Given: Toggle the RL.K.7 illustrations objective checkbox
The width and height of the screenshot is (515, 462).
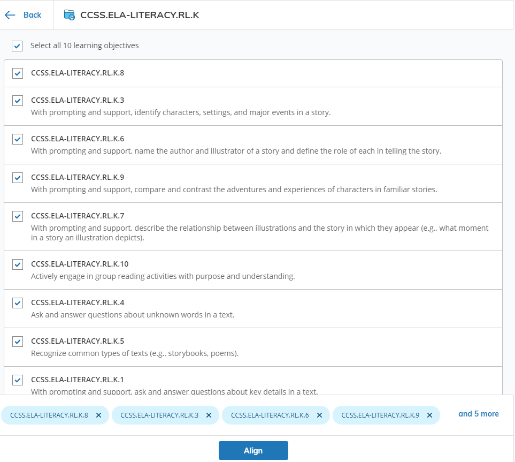Looking at the screenshot, I should click(x=18, y=216).
